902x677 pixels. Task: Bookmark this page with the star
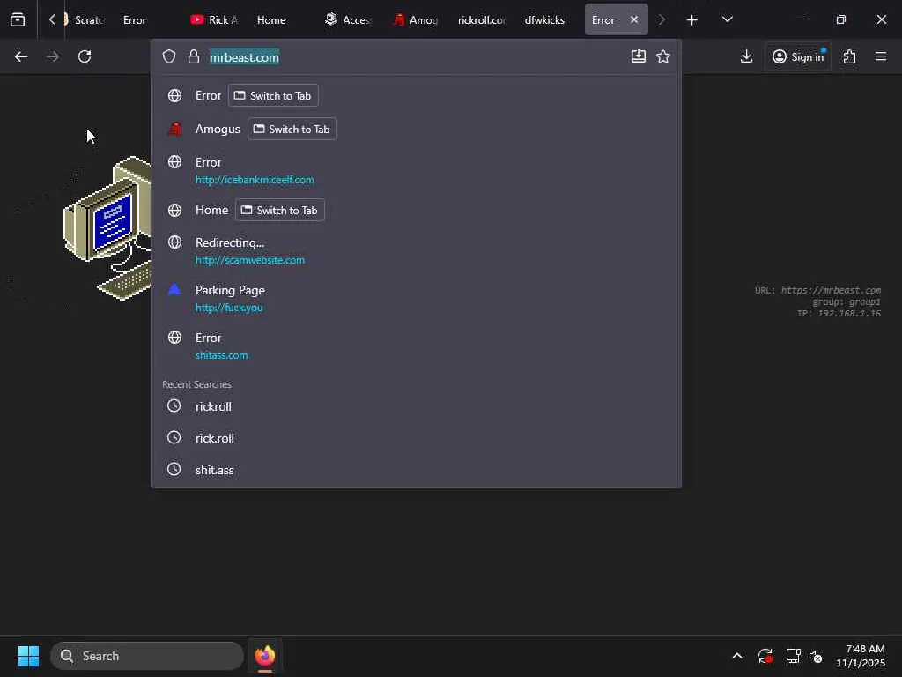663,56
